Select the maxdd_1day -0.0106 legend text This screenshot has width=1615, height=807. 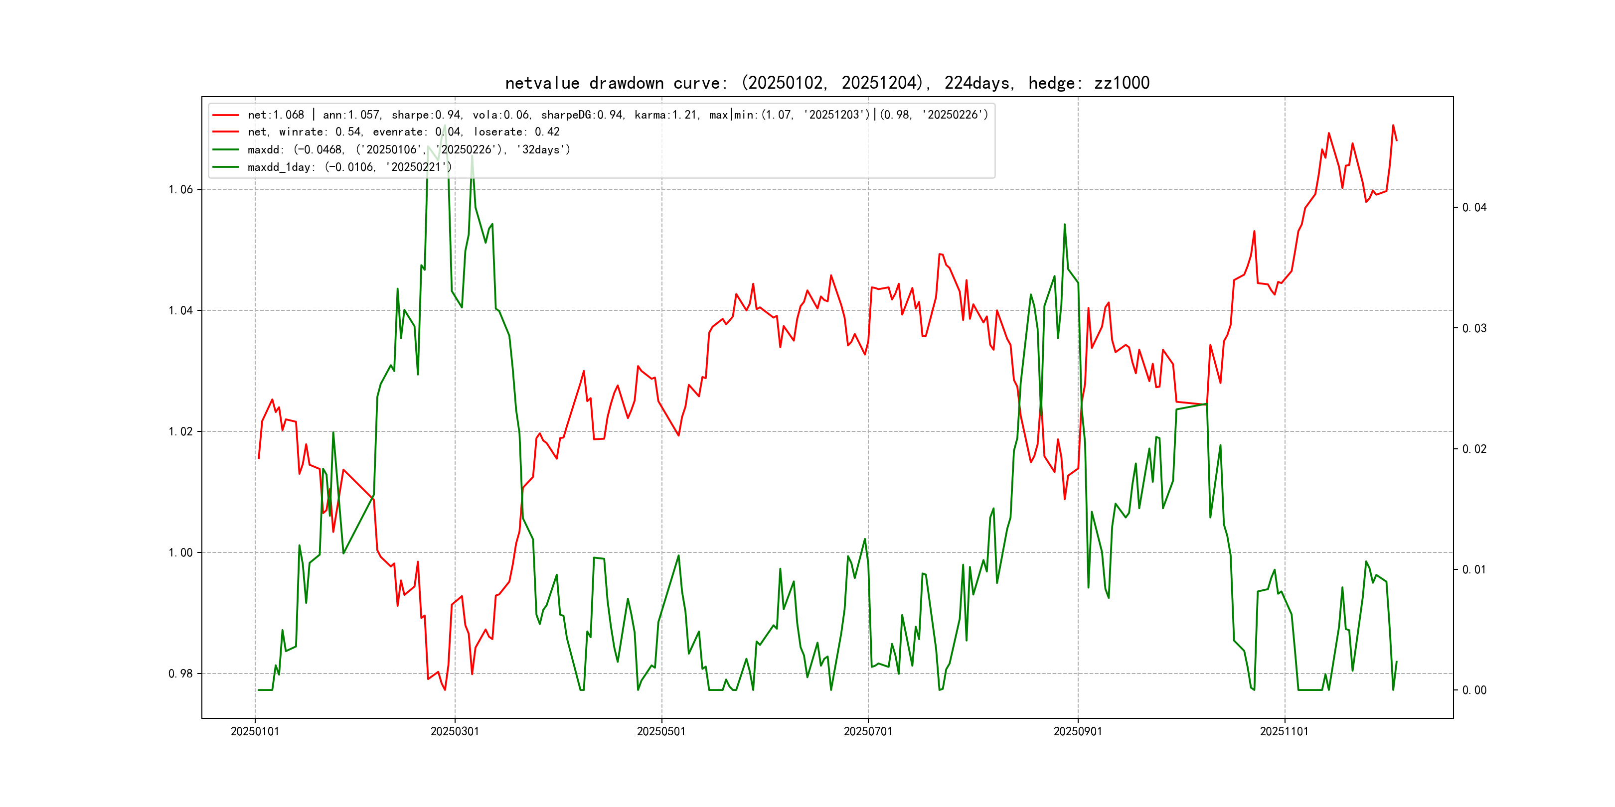pyautogui.click(x=349, y=167)
